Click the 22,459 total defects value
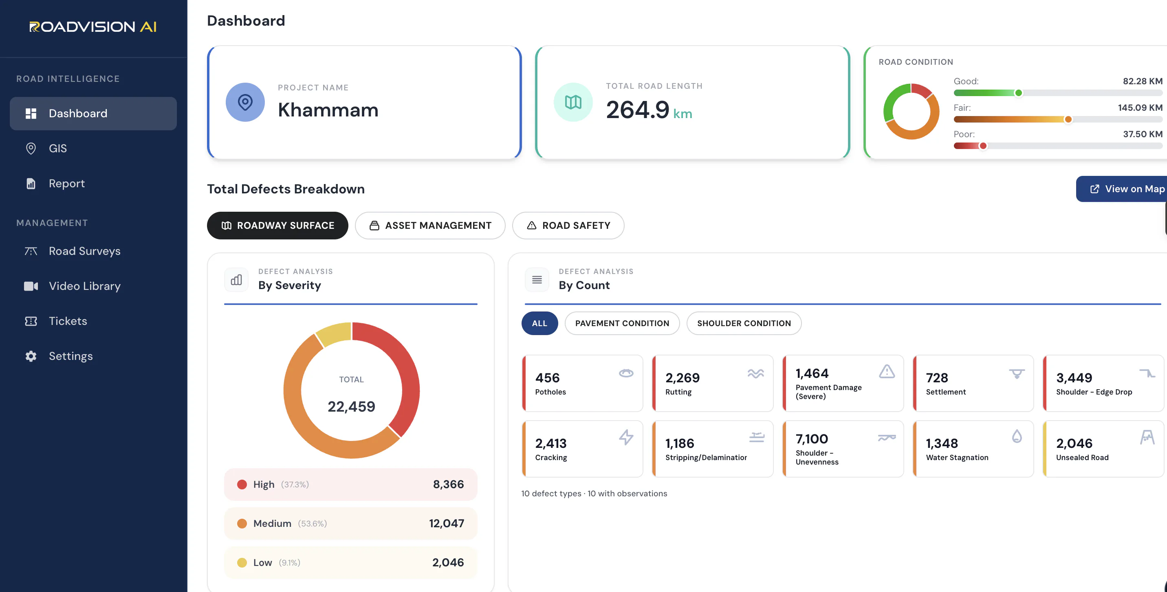The width and height of the screenshot is (1167, 592). (351, 406)
